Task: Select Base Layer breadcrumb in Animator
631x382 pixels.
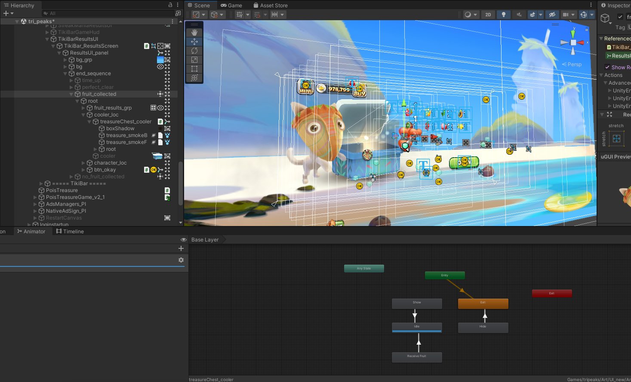Action: point(205,240)
